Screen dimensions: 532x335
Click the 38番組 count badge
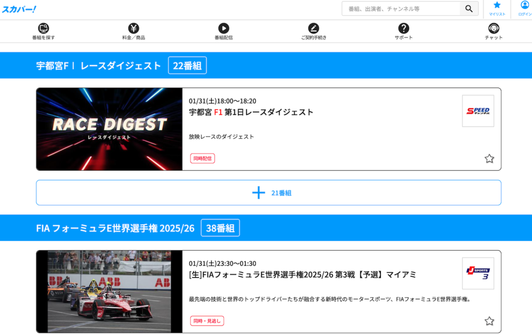pos(220,228)
